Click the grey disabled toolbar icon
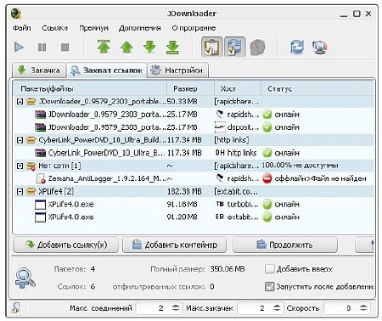This screenshot has height=321, width=382. (x=257, y=47)
